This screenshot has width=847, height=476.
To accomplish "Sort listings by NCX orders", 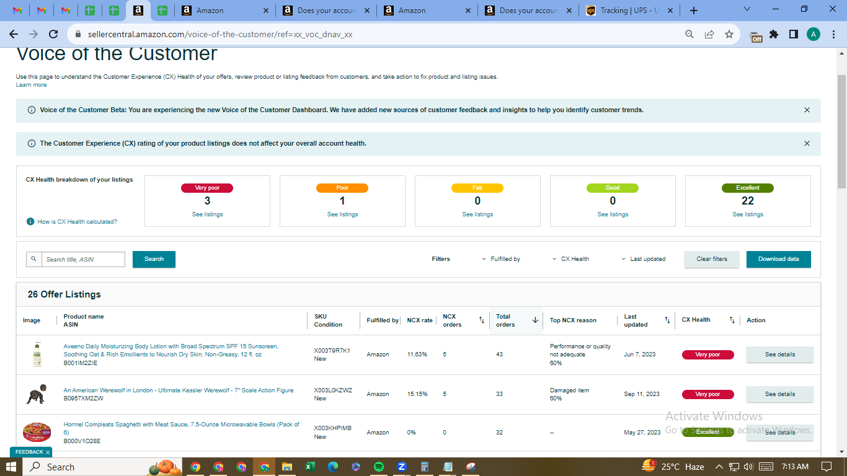I will pos(482,320).
